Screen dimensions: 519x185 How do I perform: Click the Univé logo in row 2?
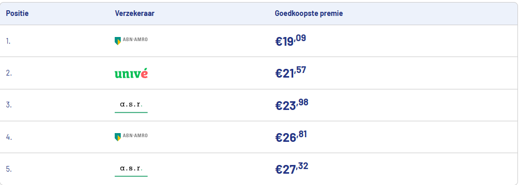tap(131, 73)
